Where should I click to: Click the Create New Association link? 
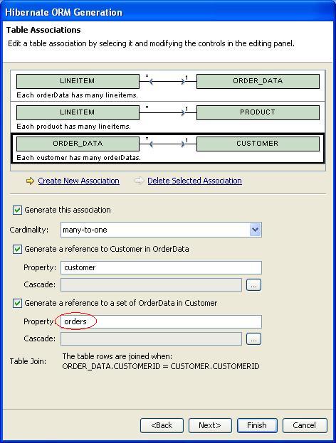point(78,181)
